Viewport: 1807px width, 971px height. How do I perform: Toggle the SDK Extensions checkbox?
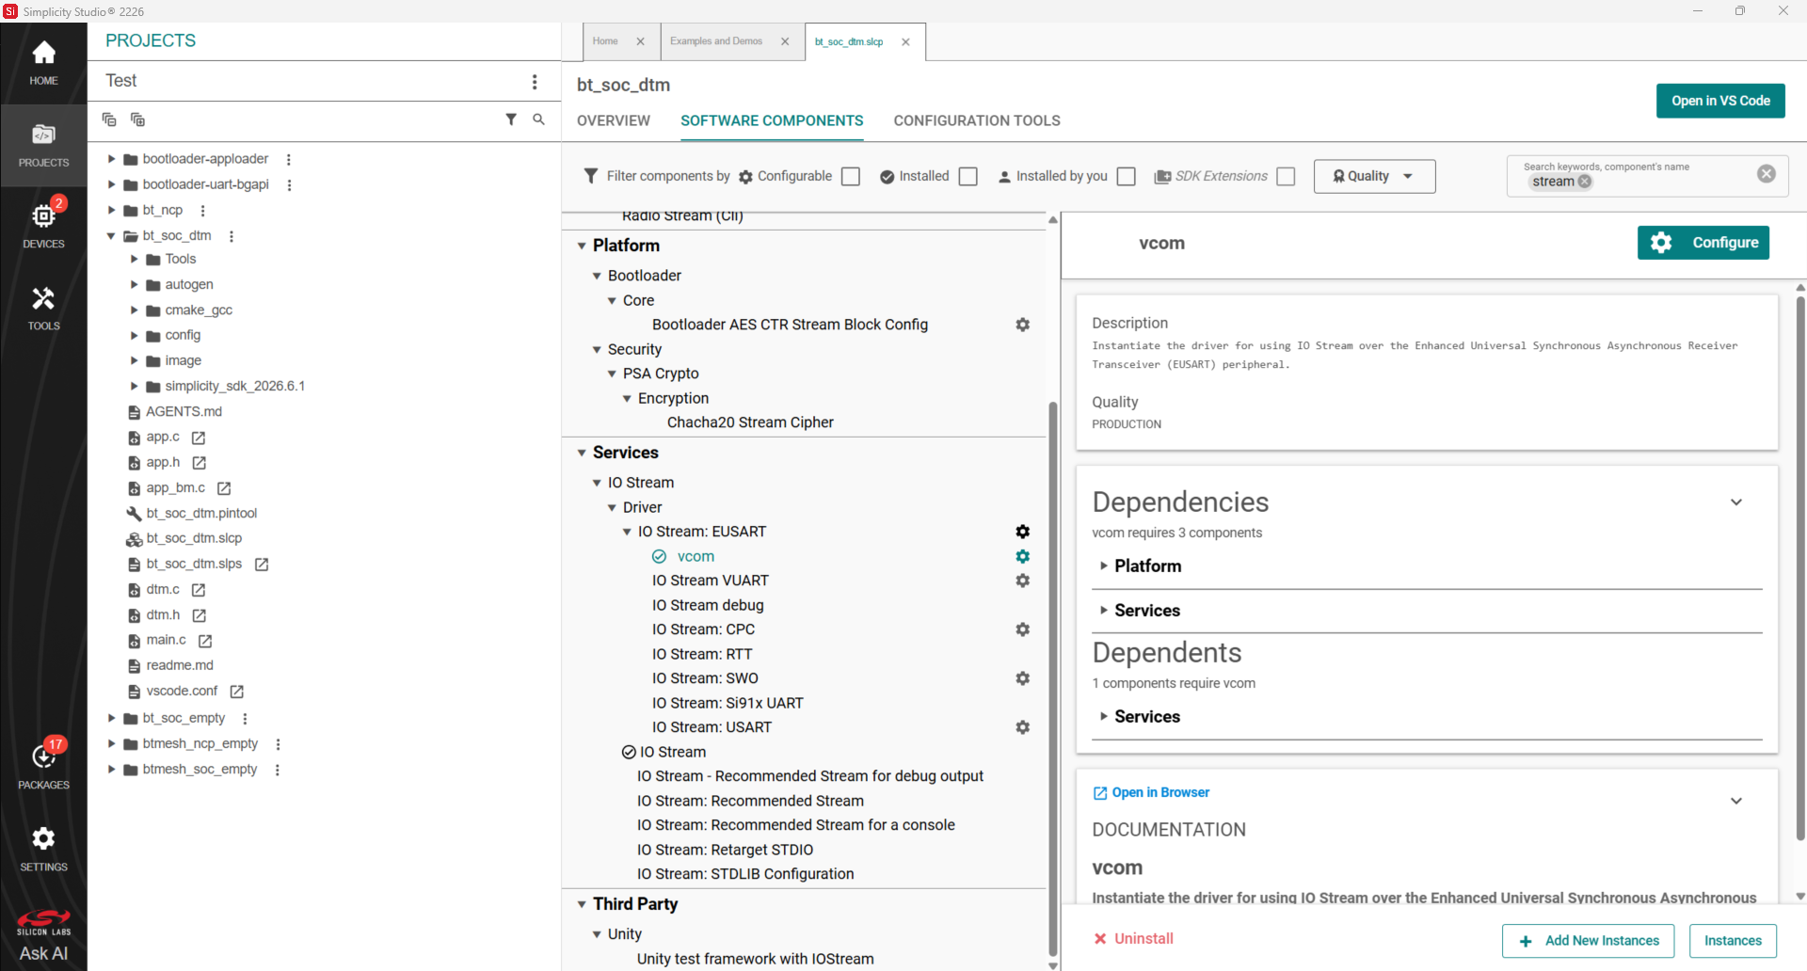1287,176
